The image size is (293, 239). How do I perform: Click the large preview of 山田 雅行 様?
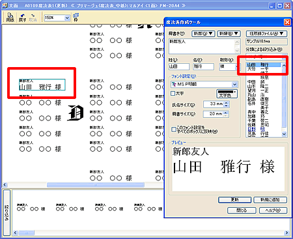click(x=224, y=167)
